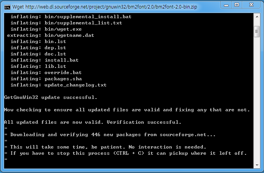Click the update_changelog.txt output line
264x173 pixels.
pos(58,85)
